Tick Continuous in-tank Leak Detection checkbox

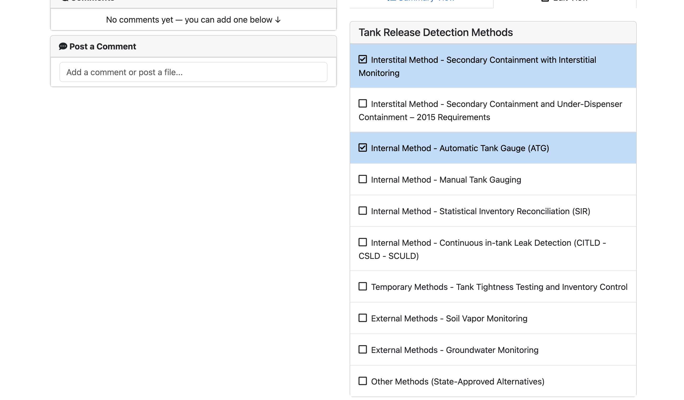pos(363,242)
